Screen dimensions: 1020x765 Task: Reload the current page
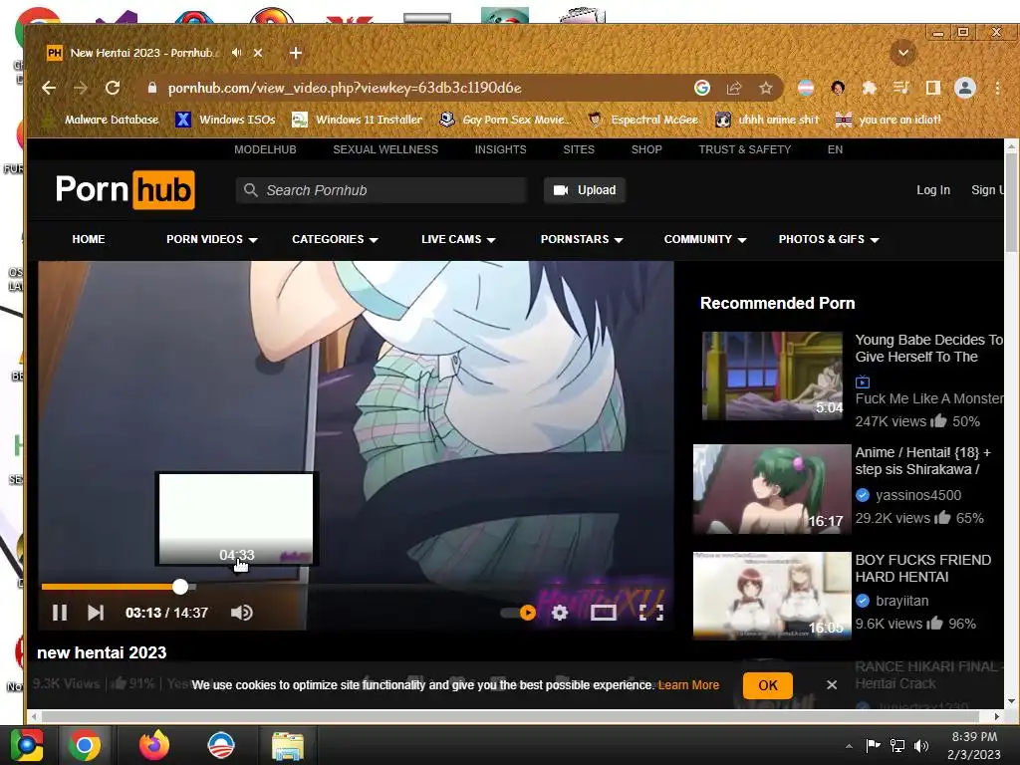pyautogui.click(x=113, y=88)
